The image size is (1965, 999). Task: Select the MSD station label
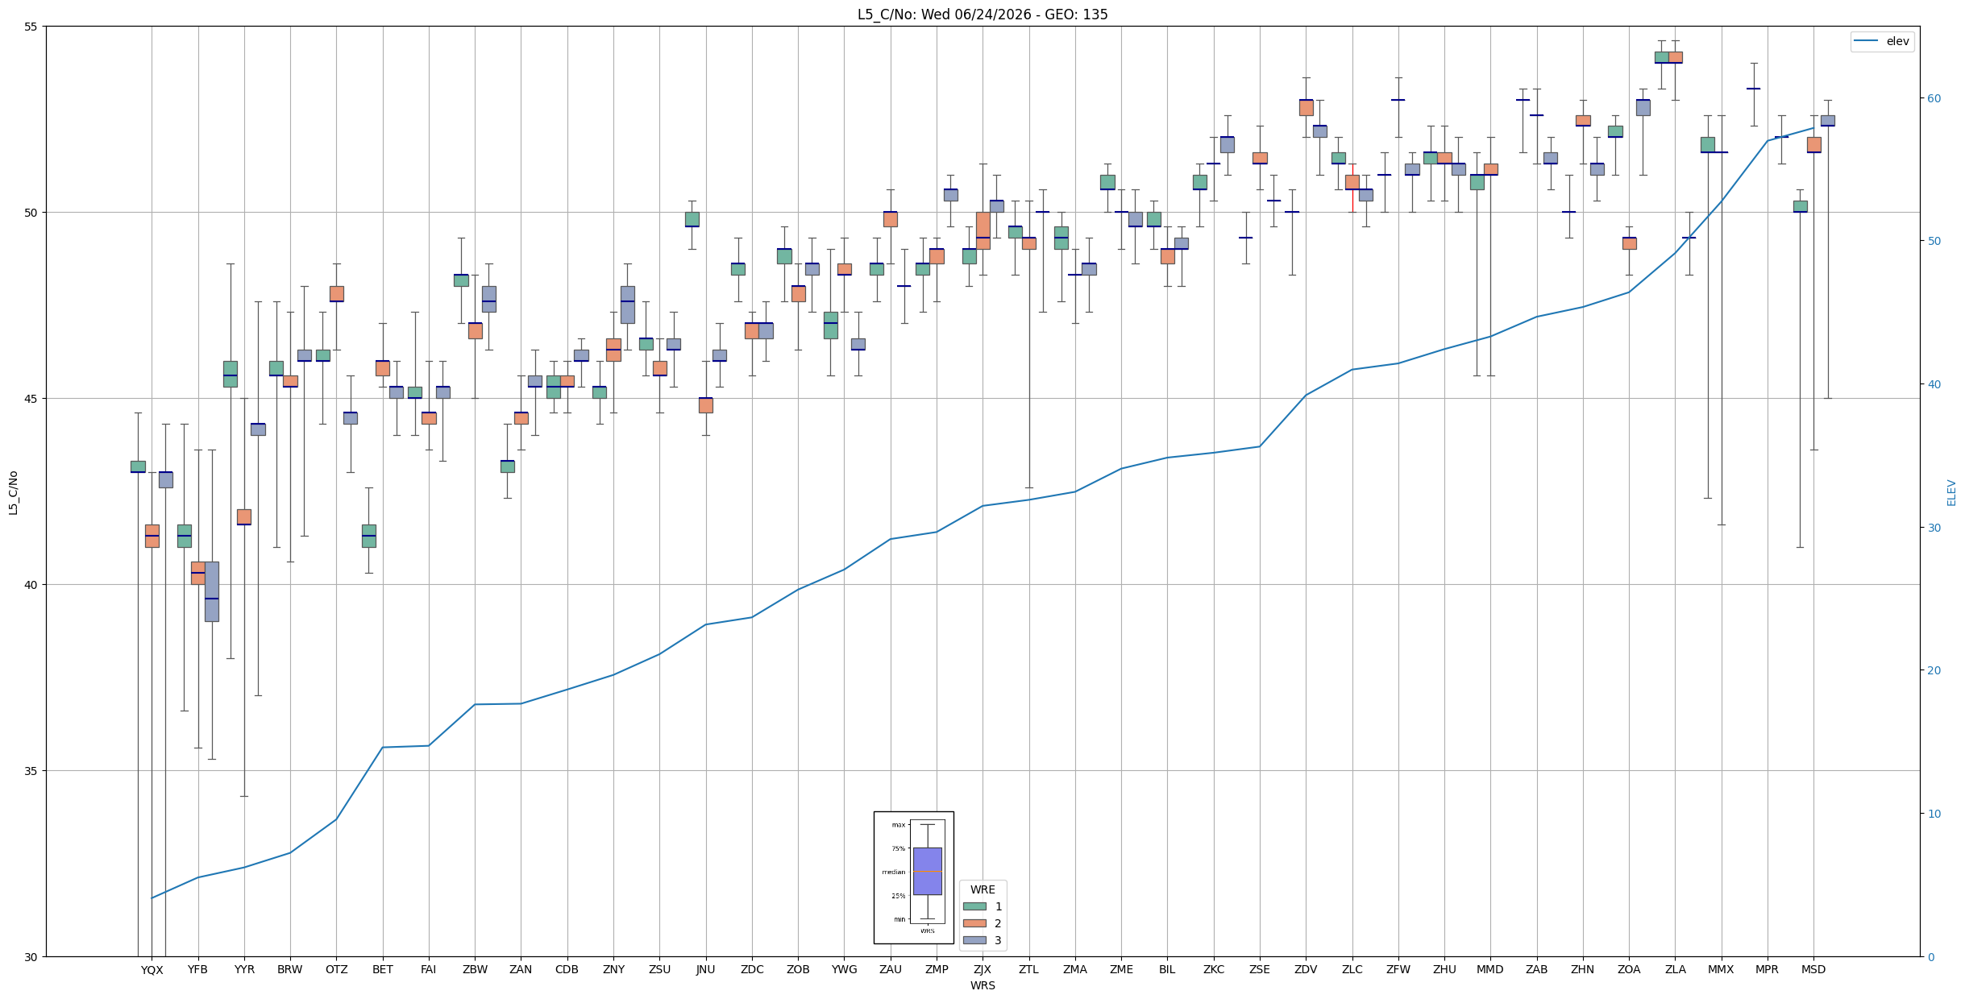click(1813, 970)
